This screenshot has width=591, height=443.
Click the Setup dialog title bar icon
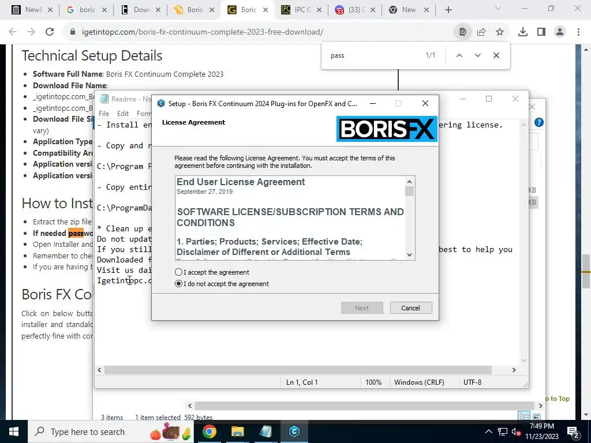point(161,103)
